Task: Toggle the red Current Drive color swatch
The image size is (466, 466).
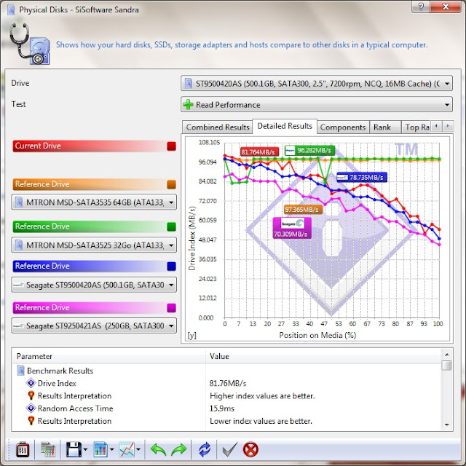Action: pyautogui.click(x=172, y=146)
